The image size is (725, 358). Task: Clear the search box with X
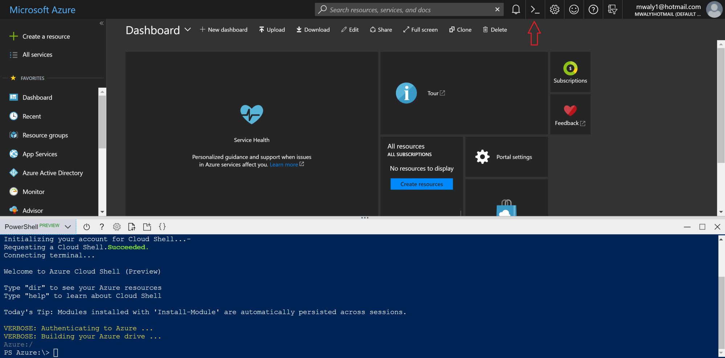(497, 9)
